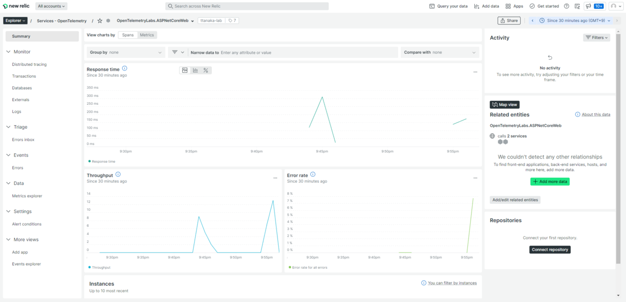626x302 pixels.
Task: Open the All accounts dropdown
Action: tap(52, 6)
